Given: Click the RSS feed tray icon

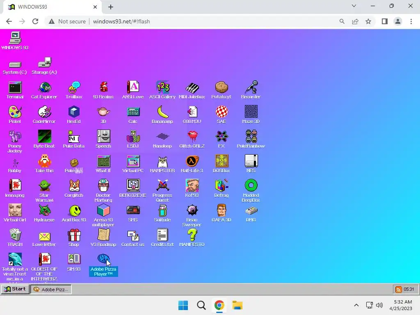Looking at the screenshot, I should tap(398, 289).
